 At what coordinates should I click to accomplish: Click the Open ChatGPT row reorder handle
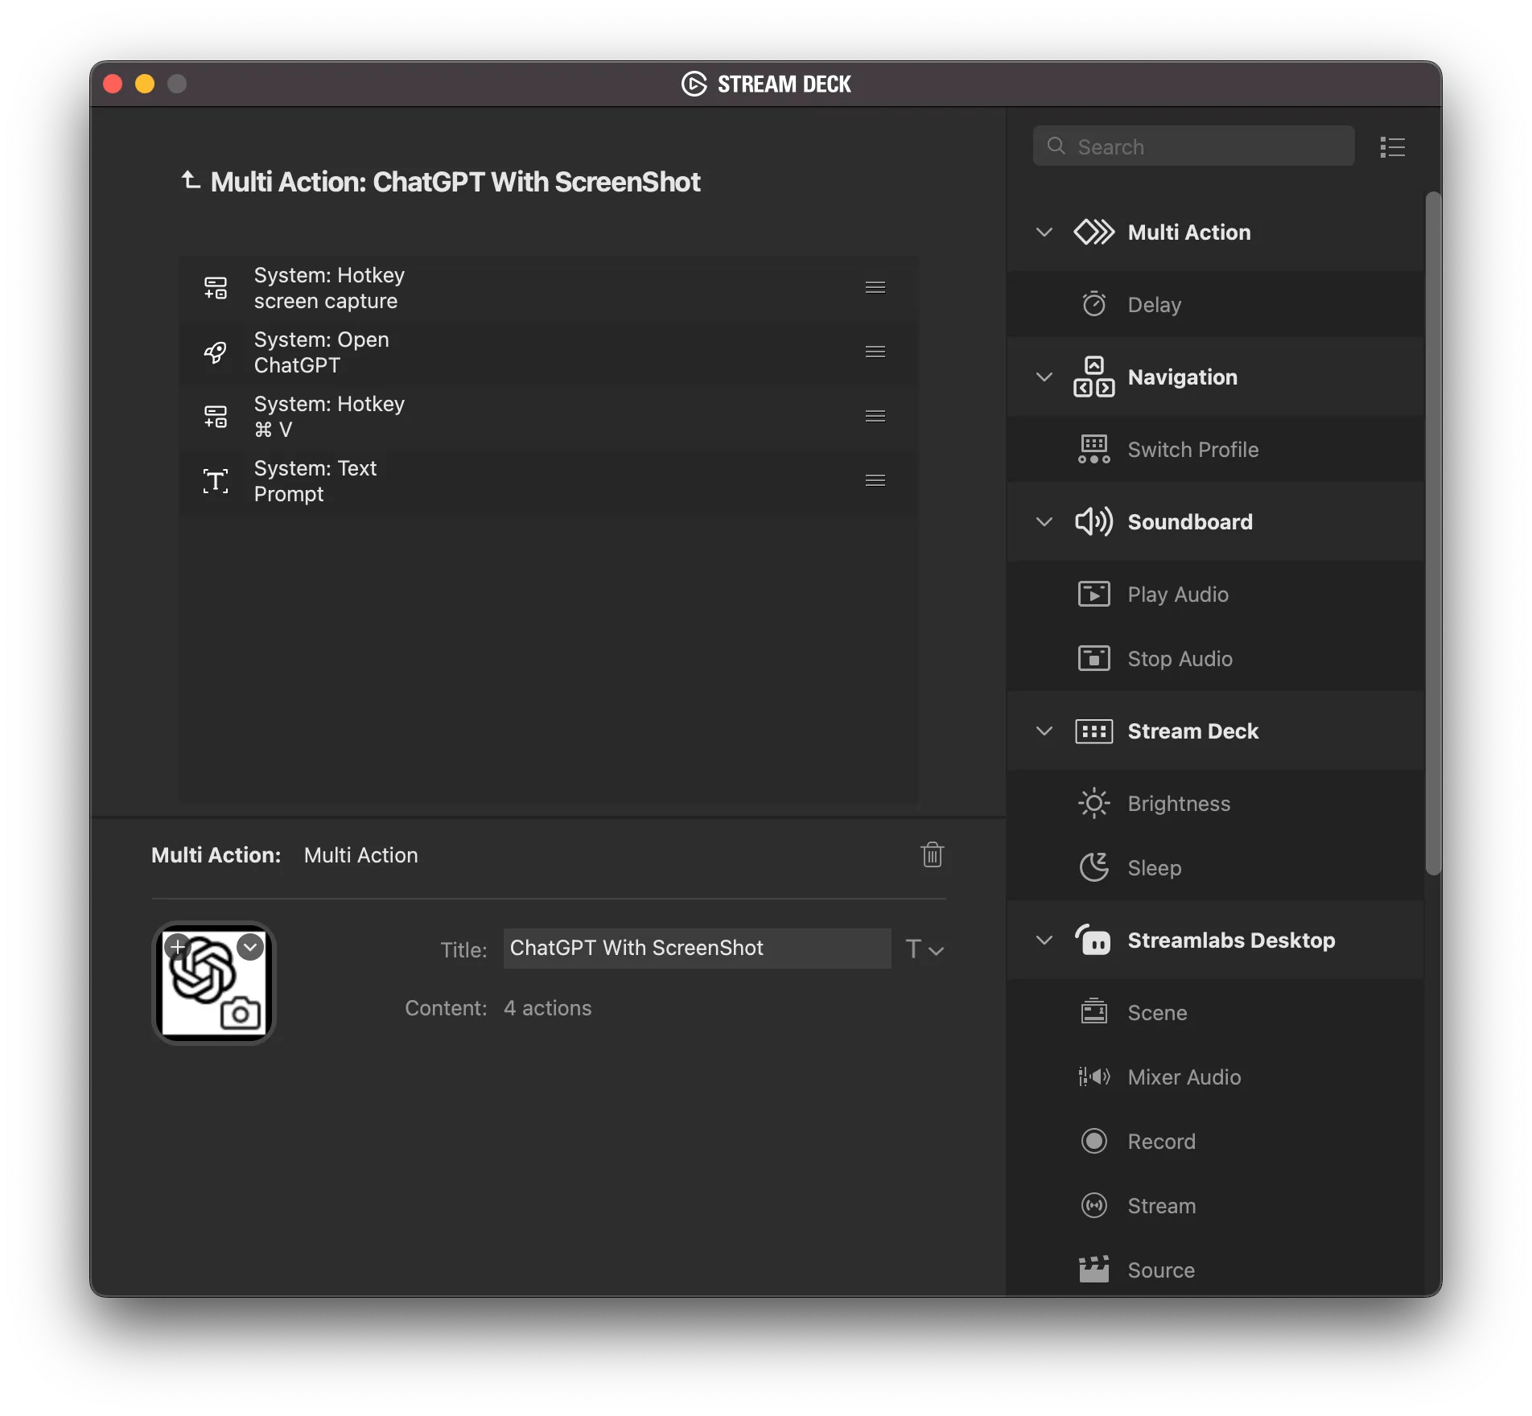(875, 352)
